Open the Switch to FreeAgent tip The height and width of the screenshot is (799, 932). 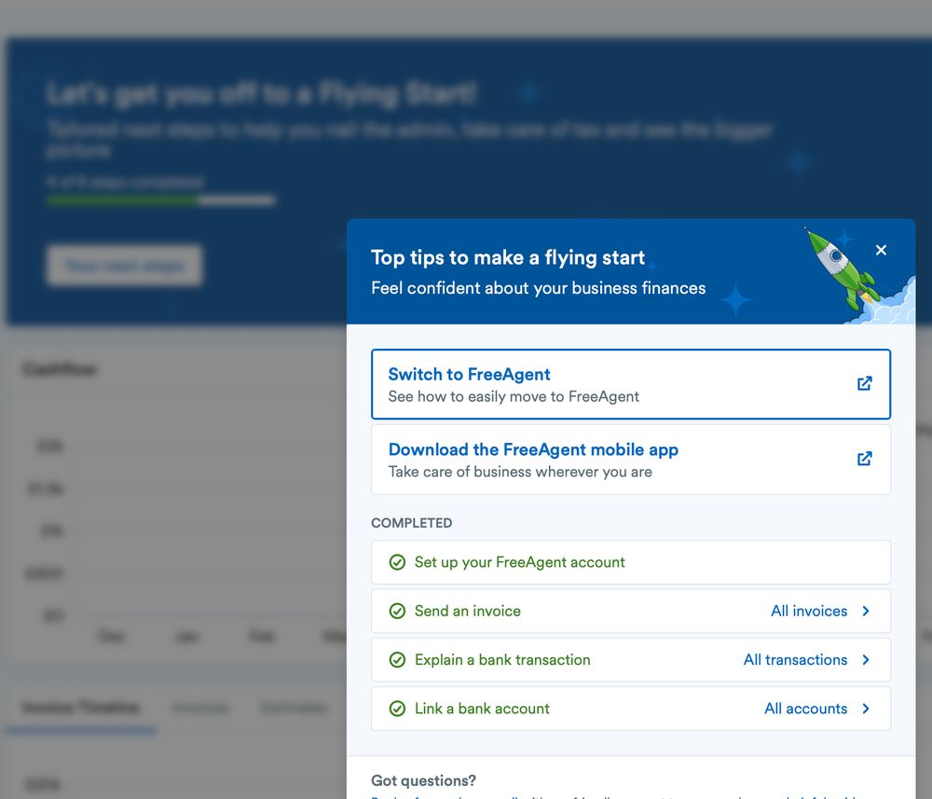[631, 384]
